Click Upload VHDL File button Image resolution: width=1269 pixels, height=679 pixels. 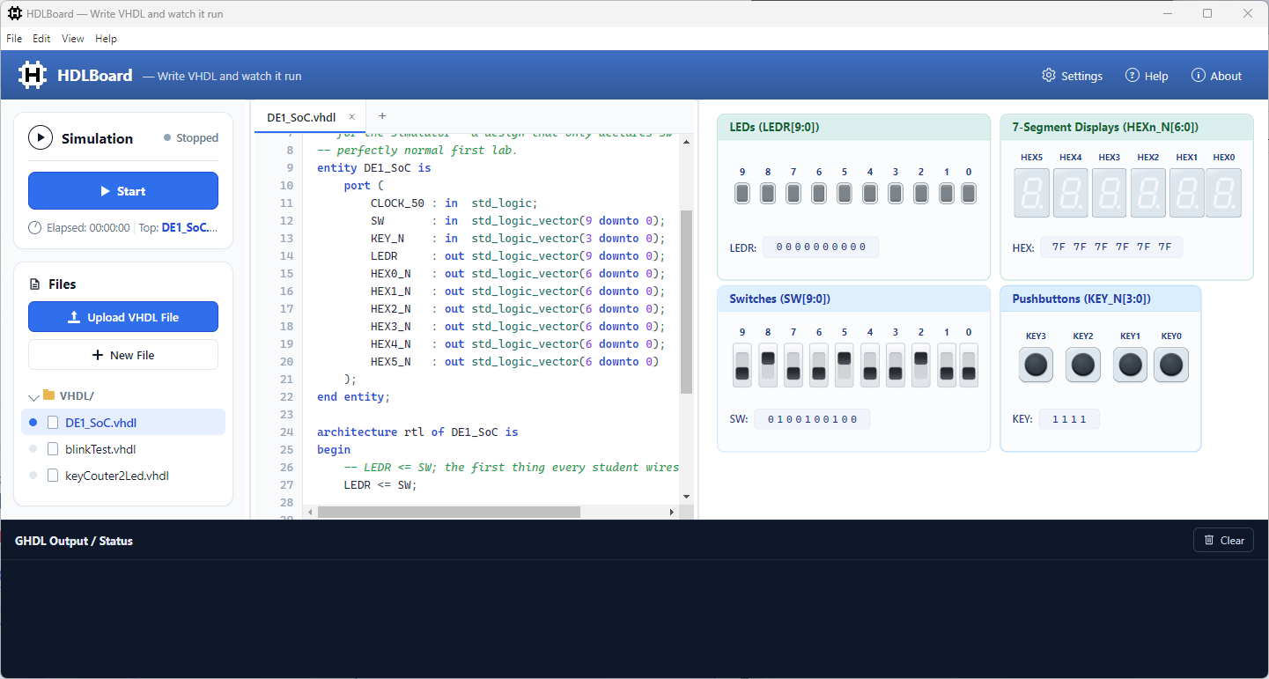[123, 317]
